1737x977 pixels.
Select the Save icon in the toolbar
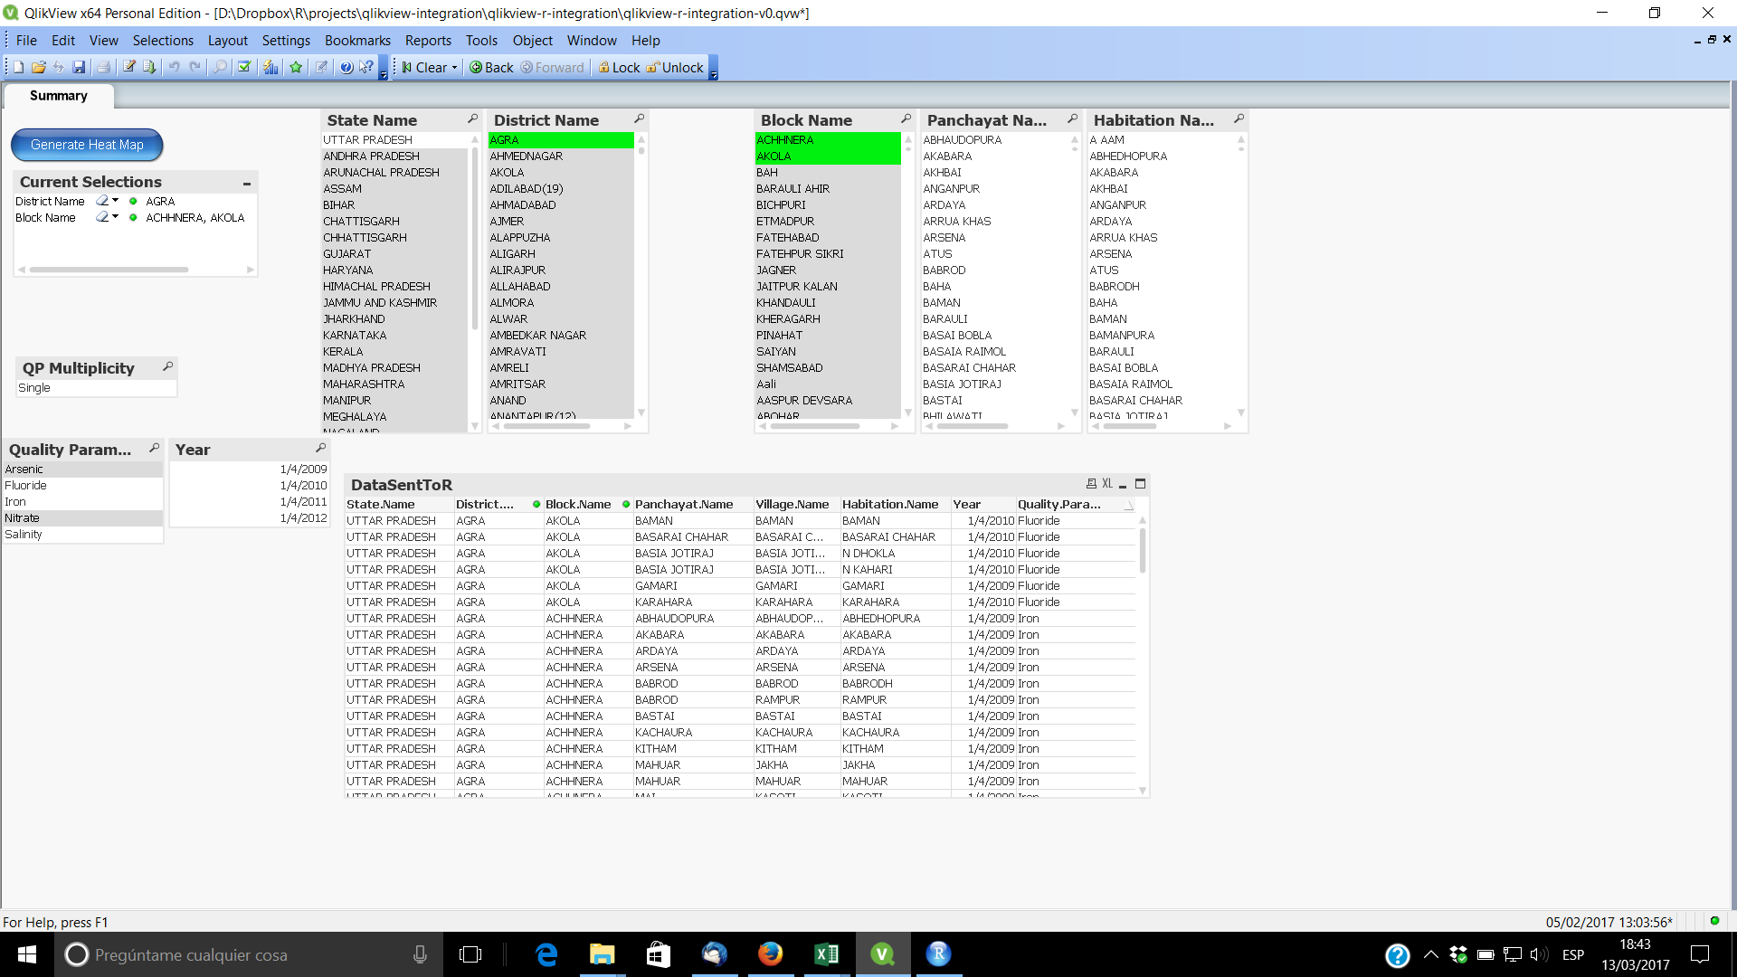pos(81,67)
